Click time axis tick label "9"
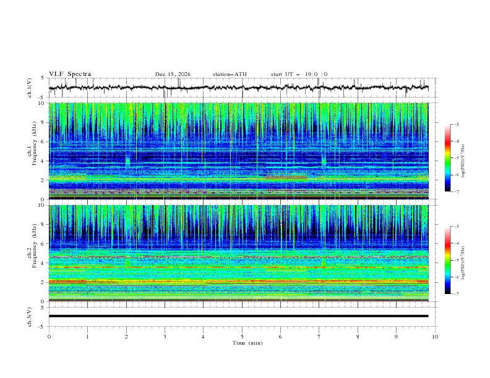 (x=396, y=337)
